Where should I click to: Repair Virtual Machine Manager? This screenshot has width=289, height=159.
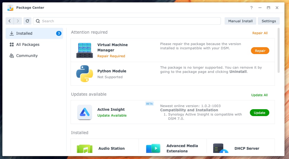(x=260, y=51)
